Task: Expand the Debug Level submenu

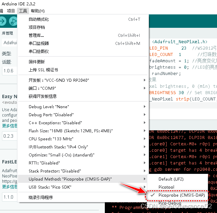Action: click(x=83, y=107)
